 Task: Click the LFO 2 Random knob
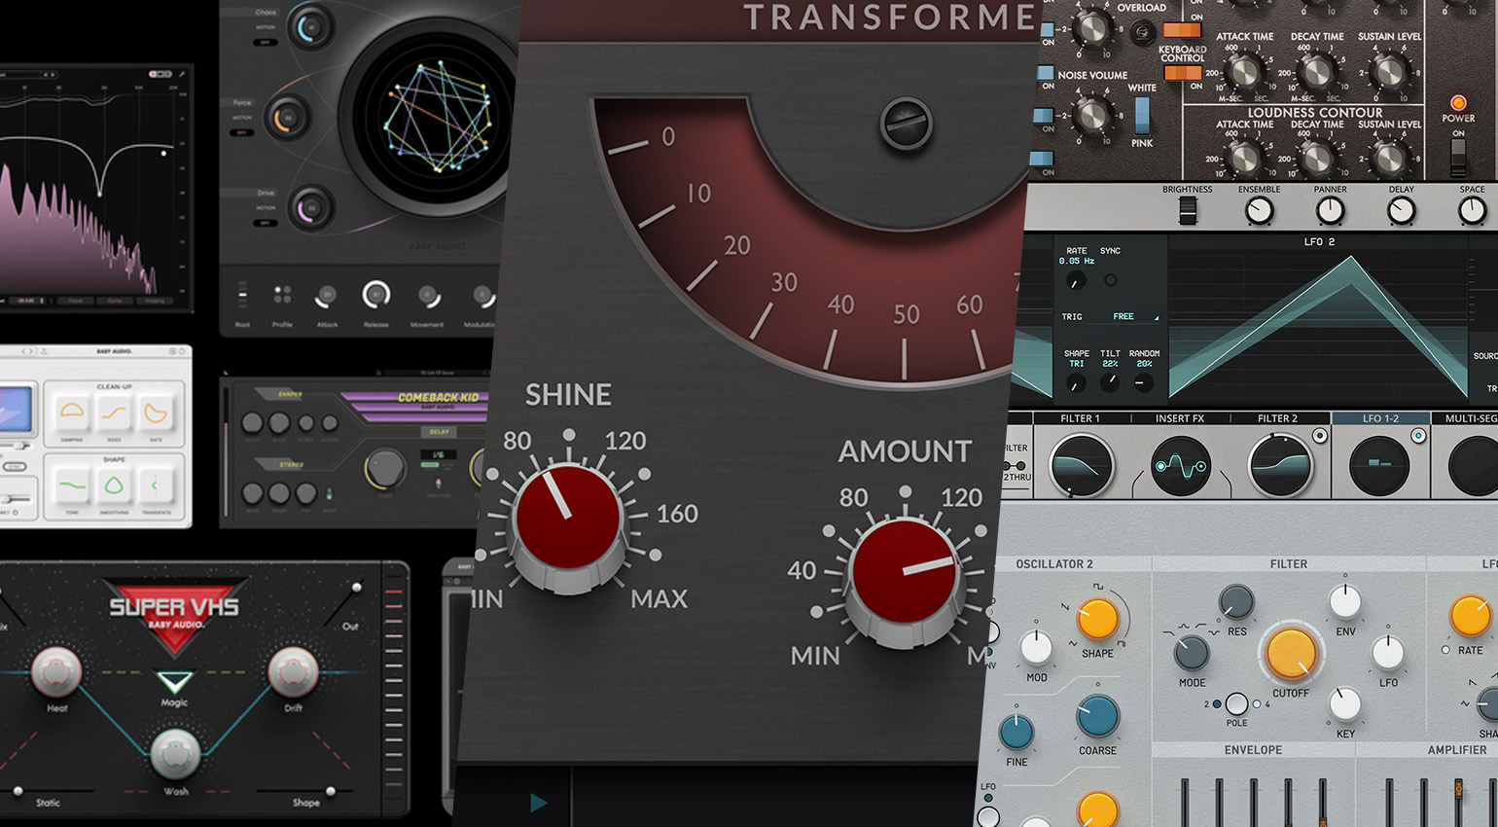[1143, 383]
